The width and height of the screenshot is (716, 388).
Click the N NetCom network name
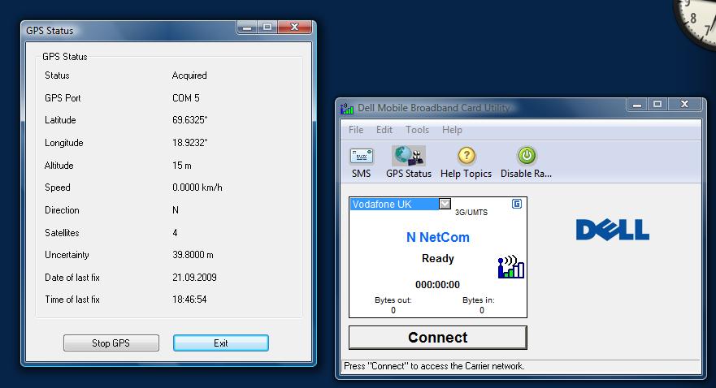tap(437, 237)
